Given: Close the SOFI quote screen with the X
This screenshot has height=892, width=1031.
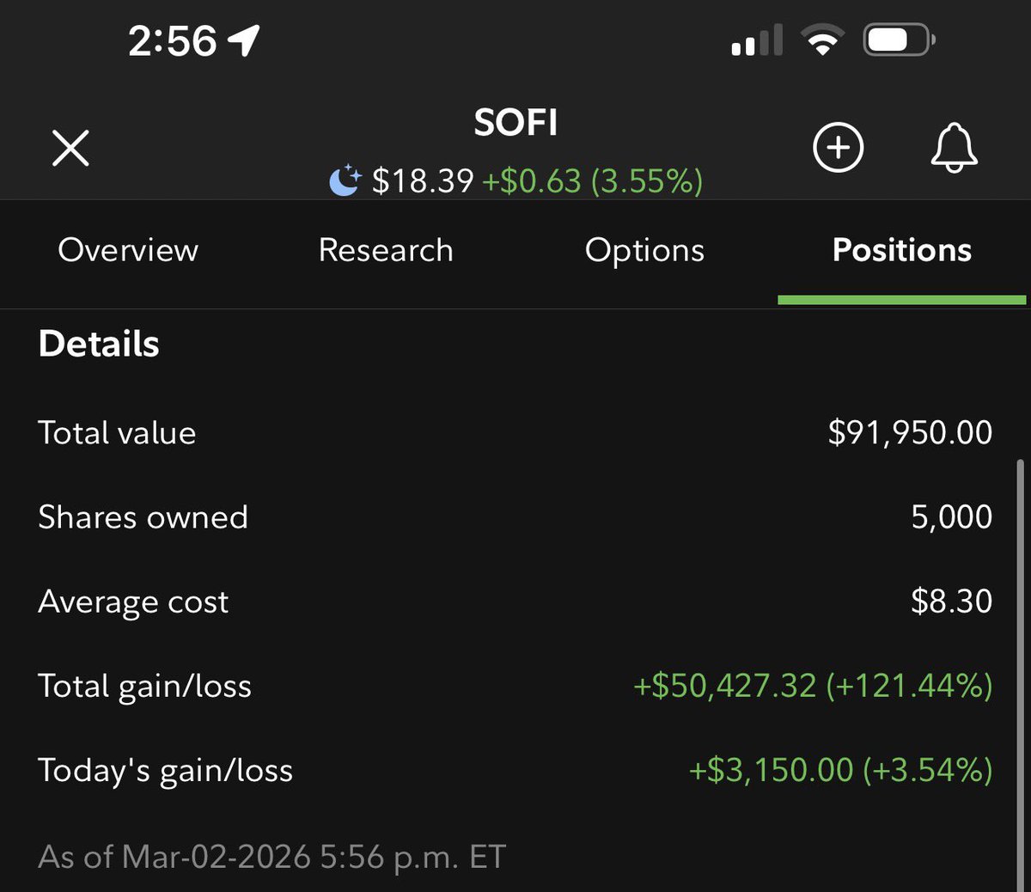Looking at the screenshot, I should (x=70, y=148).
